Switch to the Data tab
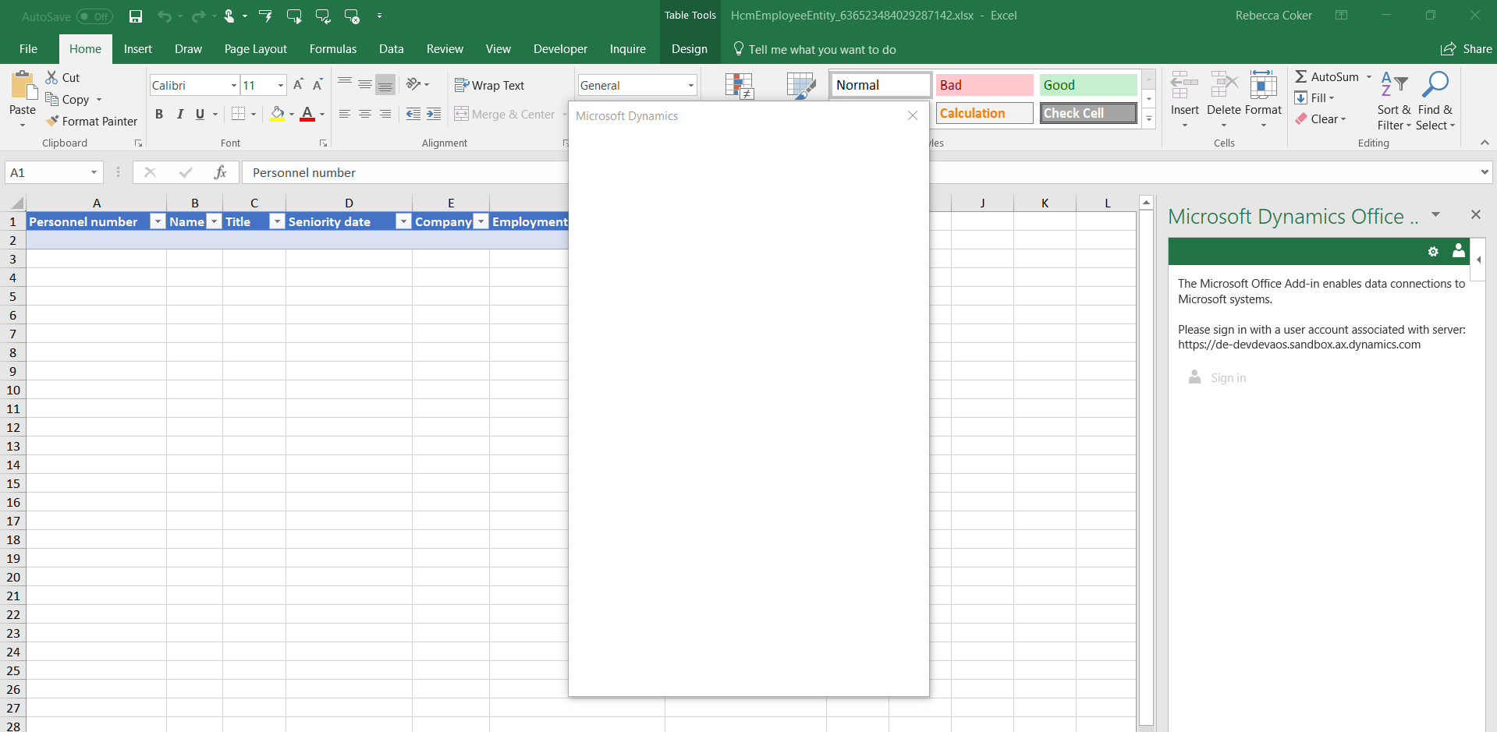The image size is (1497, 732). pyautogui.click(x=392, y=49)
